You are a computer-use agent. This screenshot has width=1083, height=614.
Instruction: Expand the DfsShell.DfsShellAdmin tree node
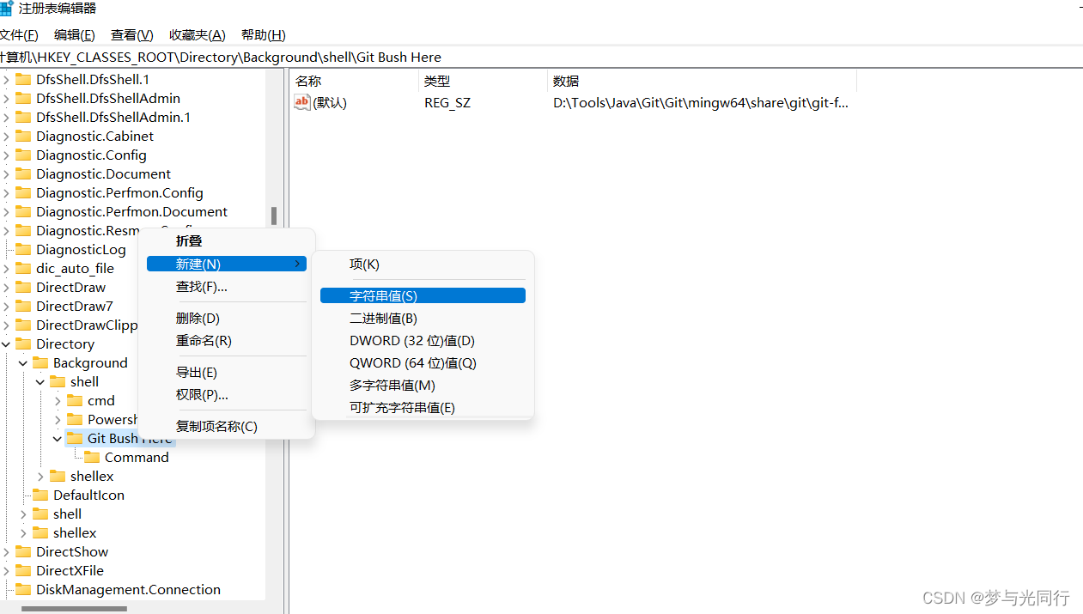(6, 98)
